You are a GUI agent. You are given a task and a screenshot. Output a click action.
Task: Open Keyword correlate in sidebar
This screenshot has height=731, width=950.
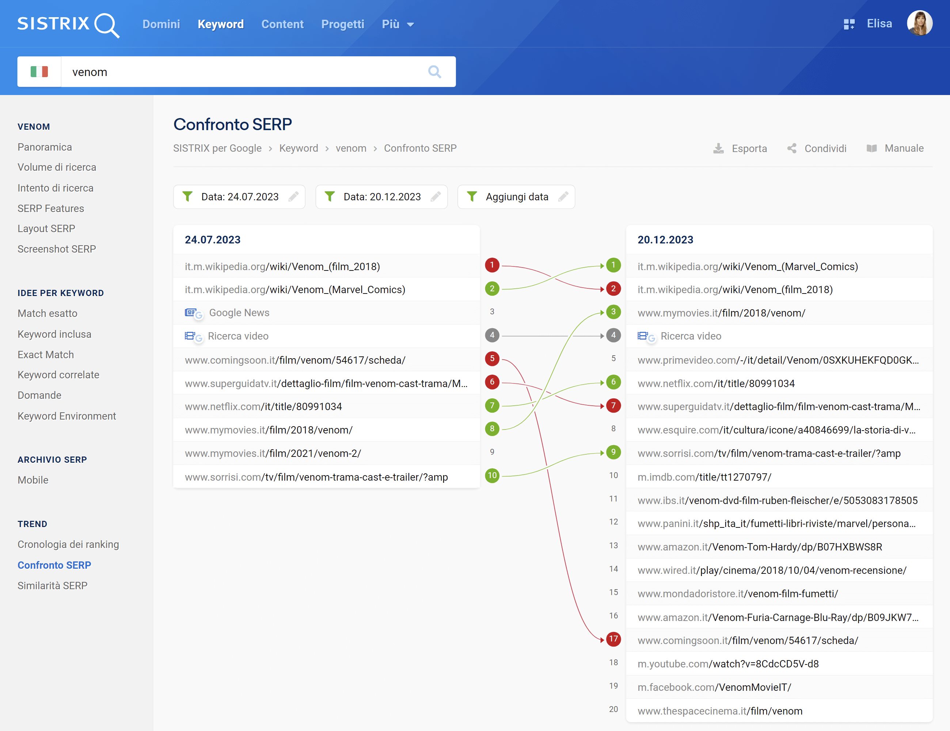pyautogui.click(x=58, y=375)
